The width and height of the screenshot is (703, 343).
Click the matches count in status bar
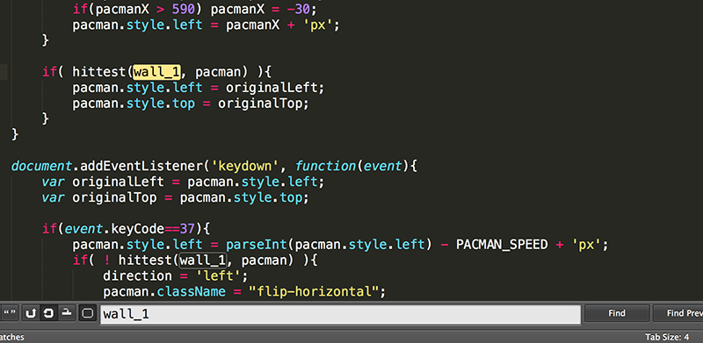click(x=12, y=337)
